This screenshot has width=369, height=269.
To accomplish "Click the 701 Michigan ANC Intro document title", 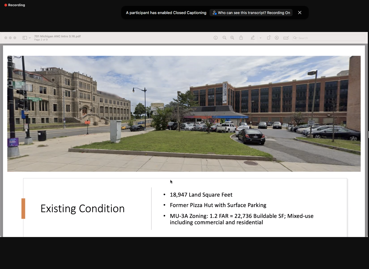I will coord(57,36).
